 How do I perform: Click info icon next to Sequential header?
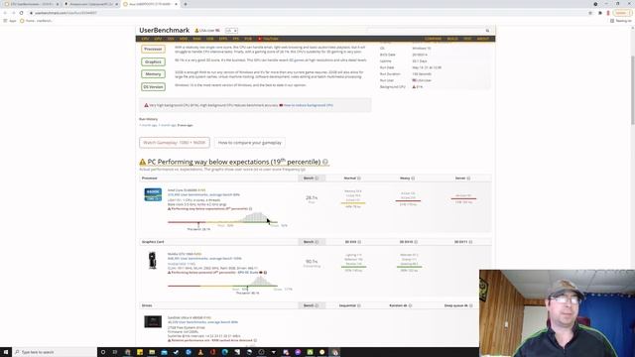pyautogui.click(x=359, y=305)
